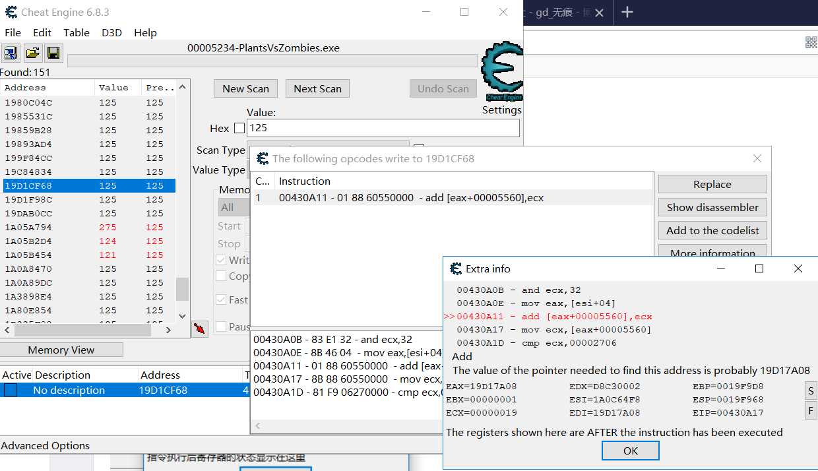Close the gd_无痕 browser tab
The image size is (818, 471).
pos(599,13)
